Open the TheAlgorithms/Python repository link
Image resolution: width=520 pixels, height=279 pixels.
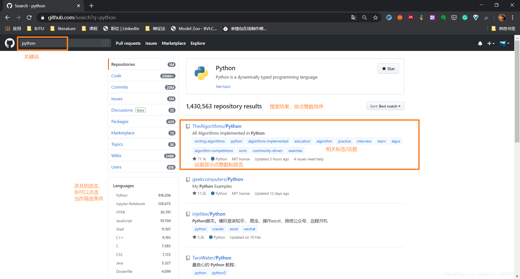click(x=217, y=126)
